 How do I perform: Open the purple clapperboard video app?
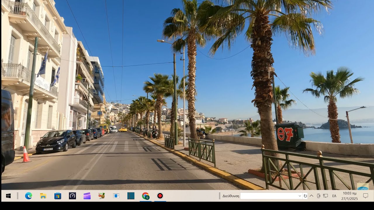[x=87, y=196]
